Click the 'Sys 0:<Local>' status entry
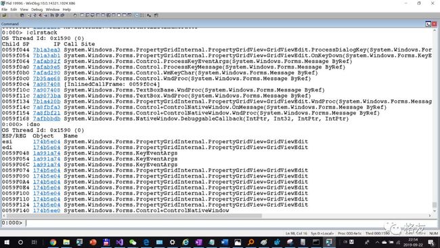Image resolution: width=440 pixels, height=248 pixels. (322, 233)
